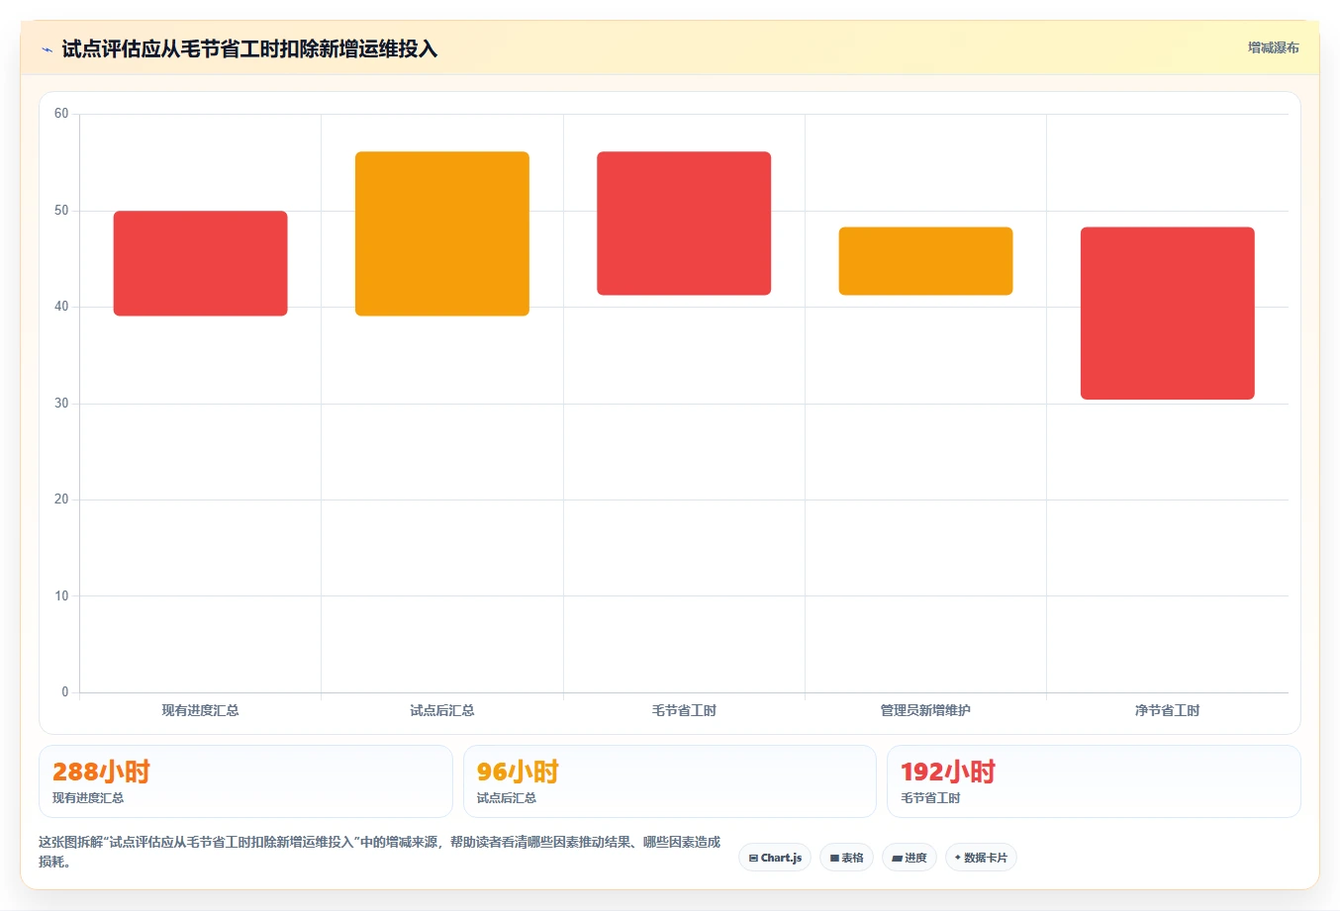Click the Chart.js tag chip

click(775, 858)
